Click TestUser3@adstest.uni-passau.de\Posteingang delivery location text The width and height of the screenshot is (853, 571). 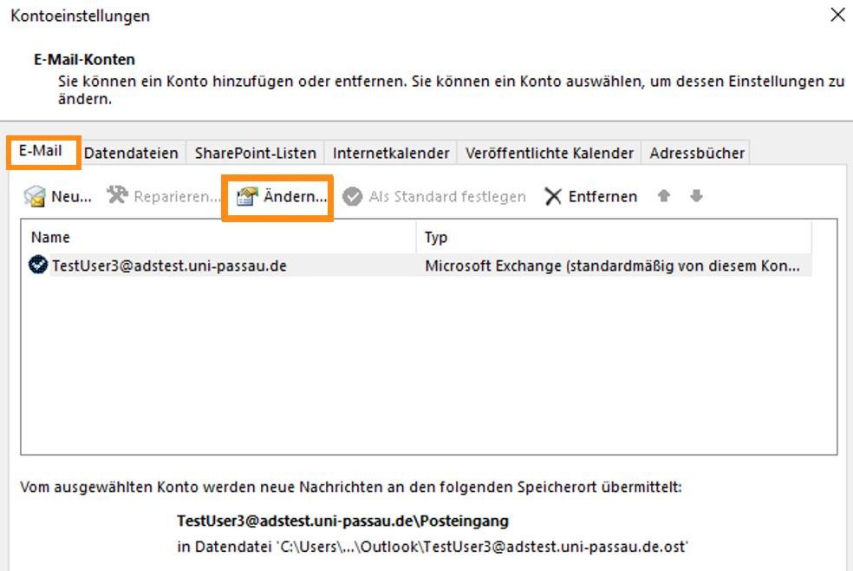(342, 521)
